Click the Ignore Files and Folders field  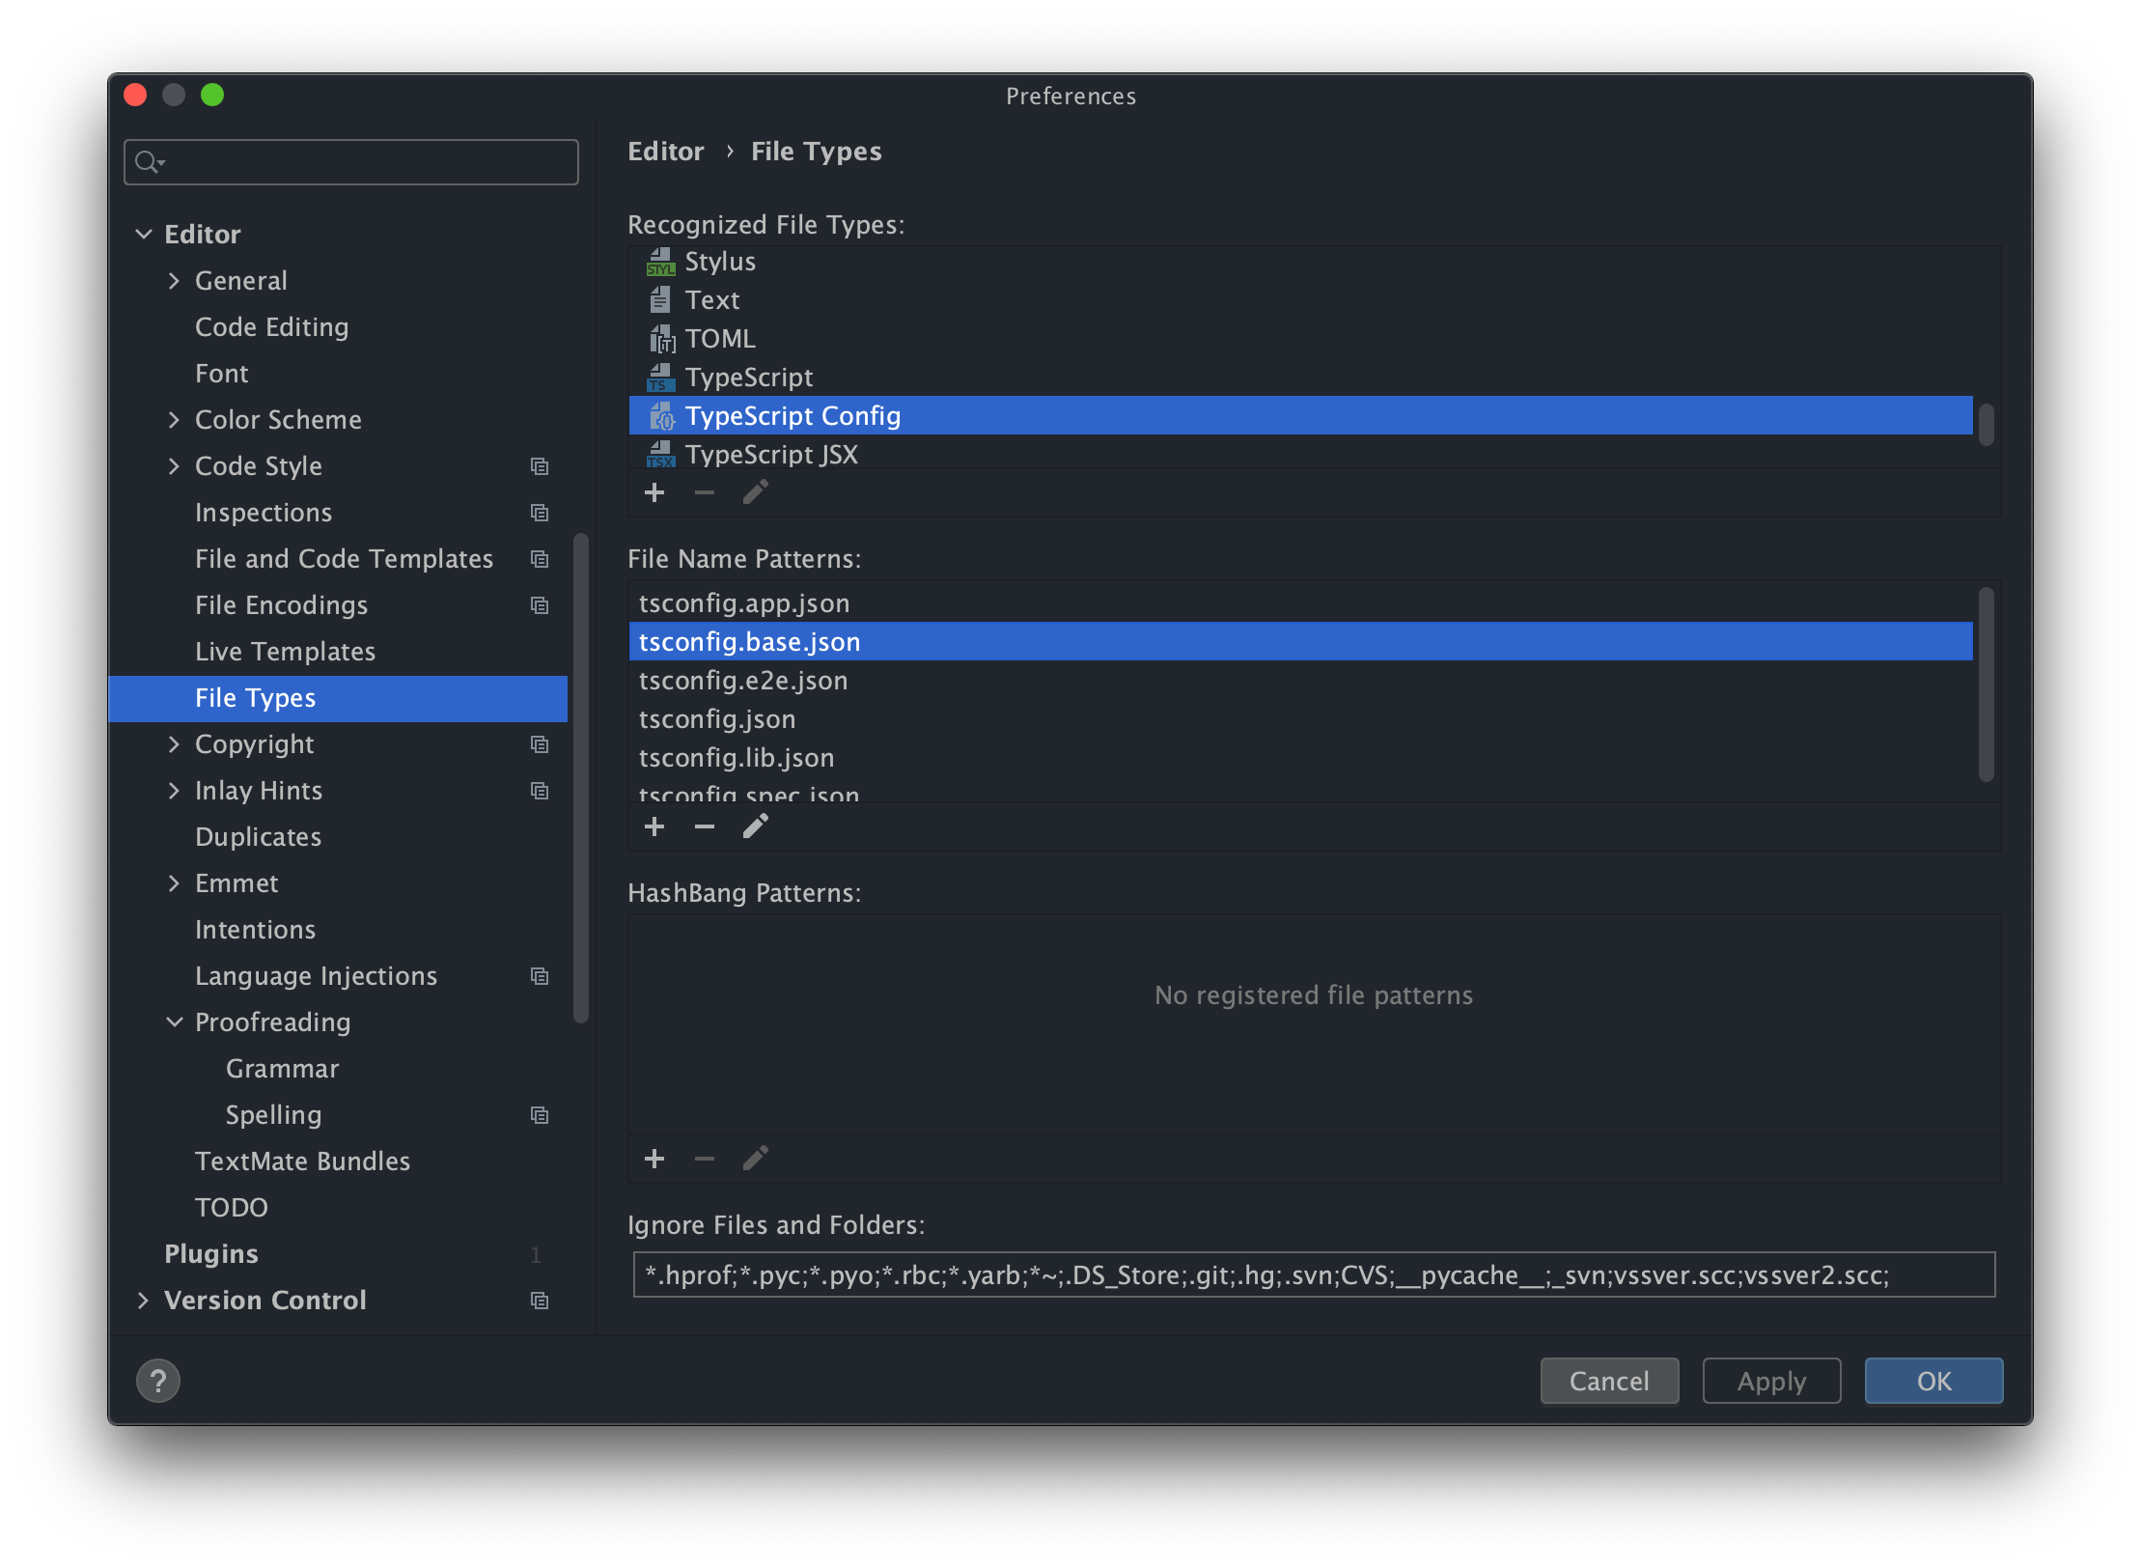pos(1313,1275)
